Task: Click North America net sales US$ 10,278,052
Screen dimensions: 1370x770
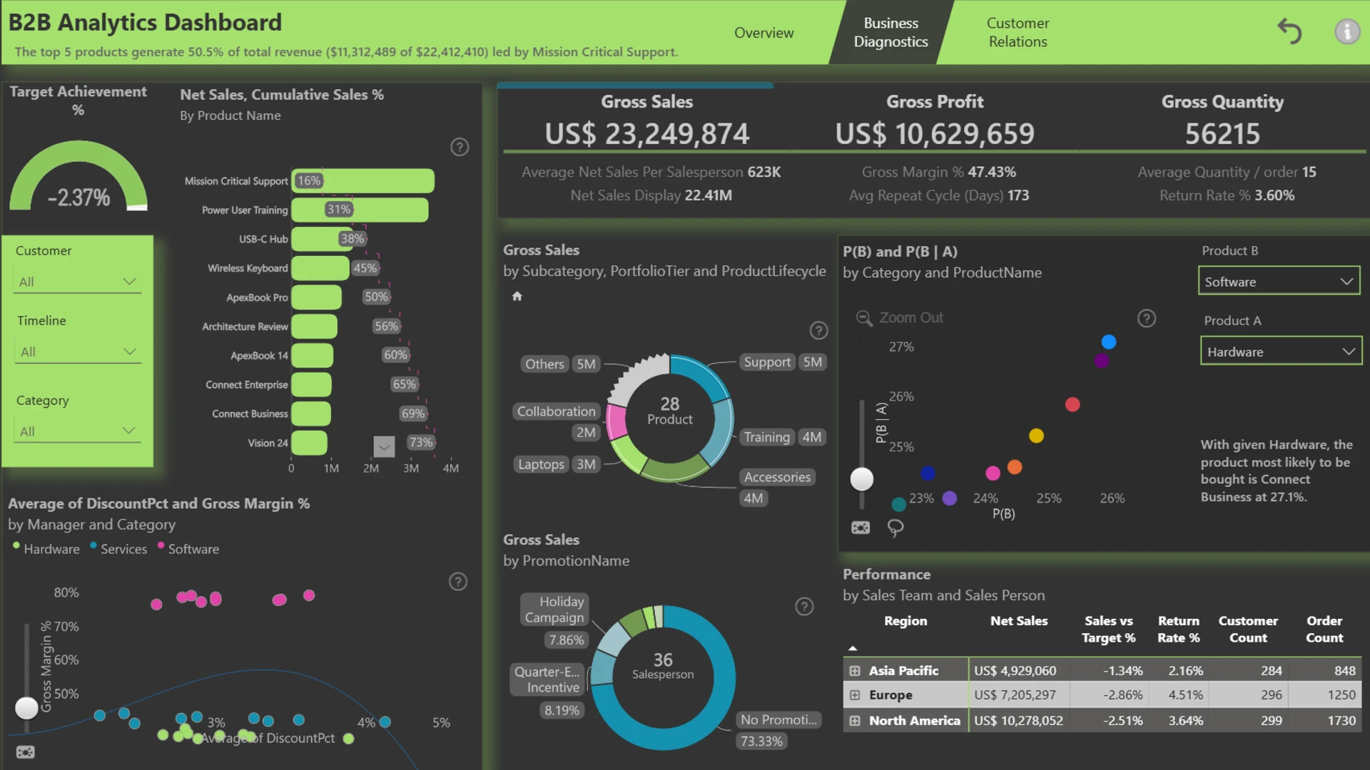Action: [x=1018, y=721]
